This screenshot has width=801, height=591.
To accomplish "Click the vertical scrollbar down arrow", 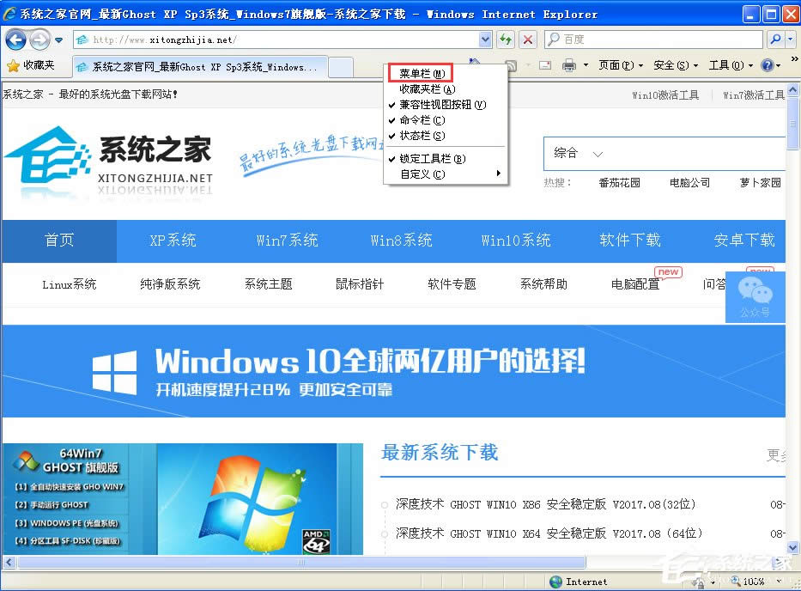I will pyautogui.click(x=792, y=547).
